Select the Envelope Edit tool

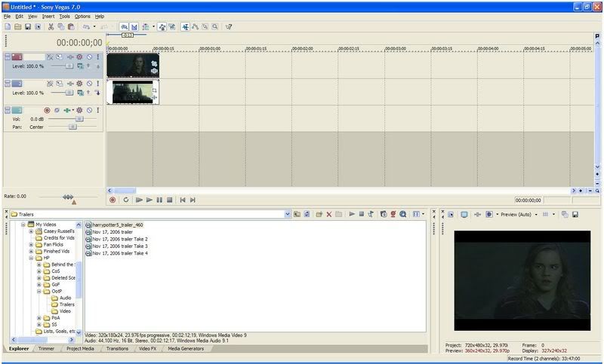click(196, 26)
